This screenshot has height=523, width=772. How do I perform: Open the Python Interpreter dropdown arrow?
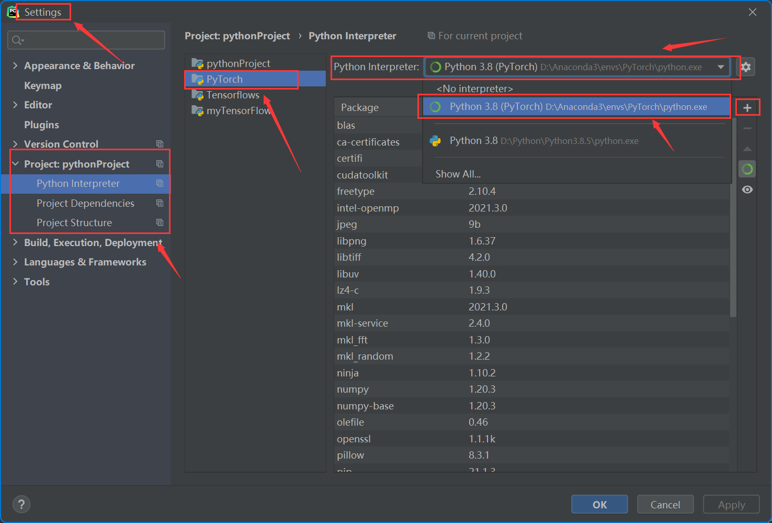(x=721, y=67)
